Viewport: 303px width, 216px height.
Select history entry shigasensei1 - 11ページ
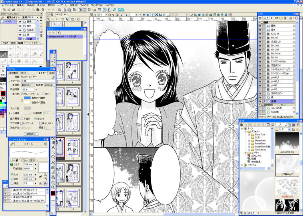point(65,36)
